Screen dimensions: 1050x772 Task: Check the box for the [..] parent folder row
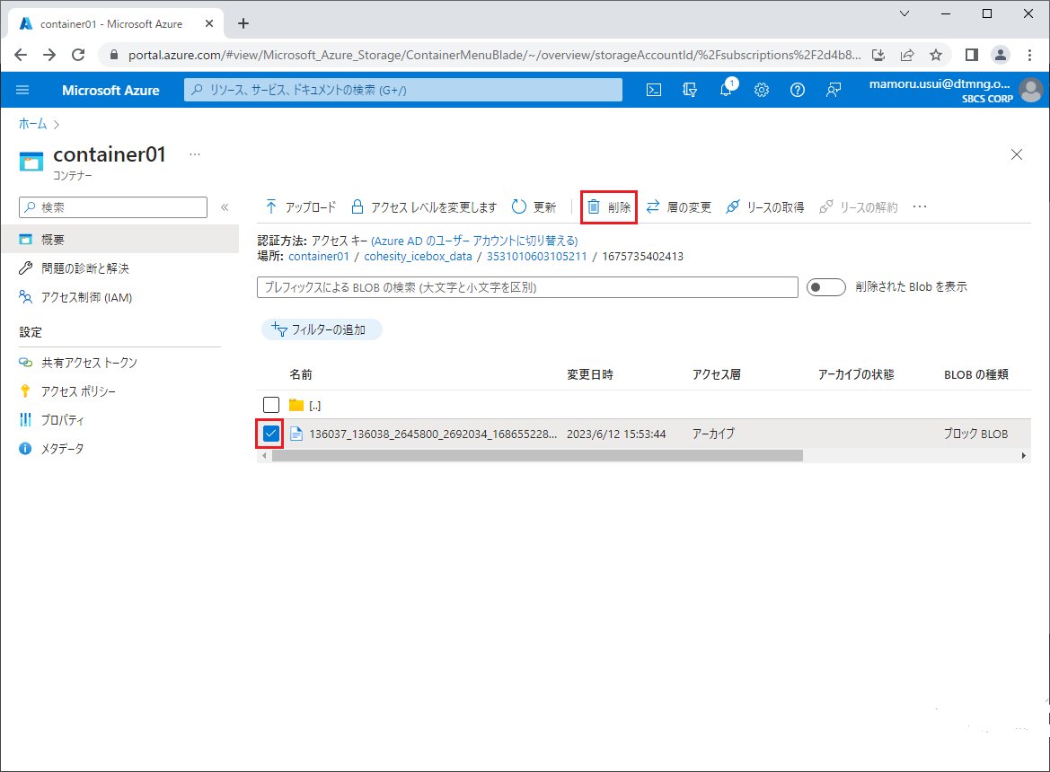[x=271, y=405]
